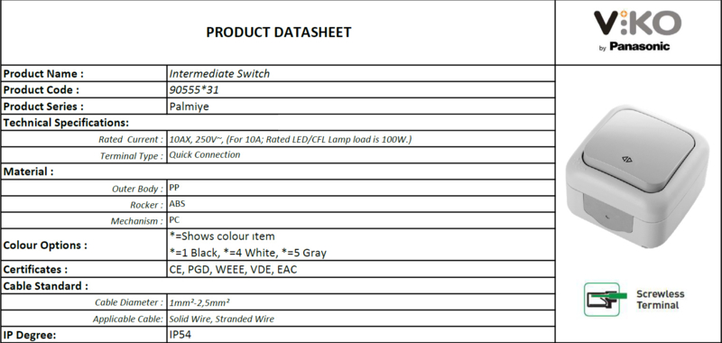Image resolution: width=722 pixels, height=343 pixels.
Task: Select the Mechanism PC value cell
Action: pos(361,220)
